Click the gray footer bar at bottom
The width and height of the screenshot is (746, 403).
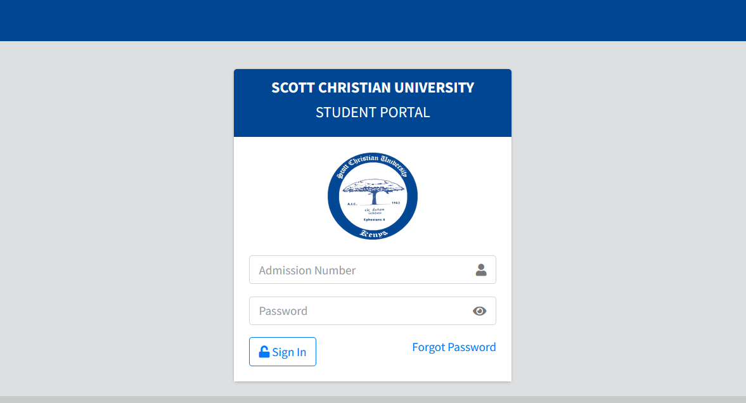pos(373,399)
